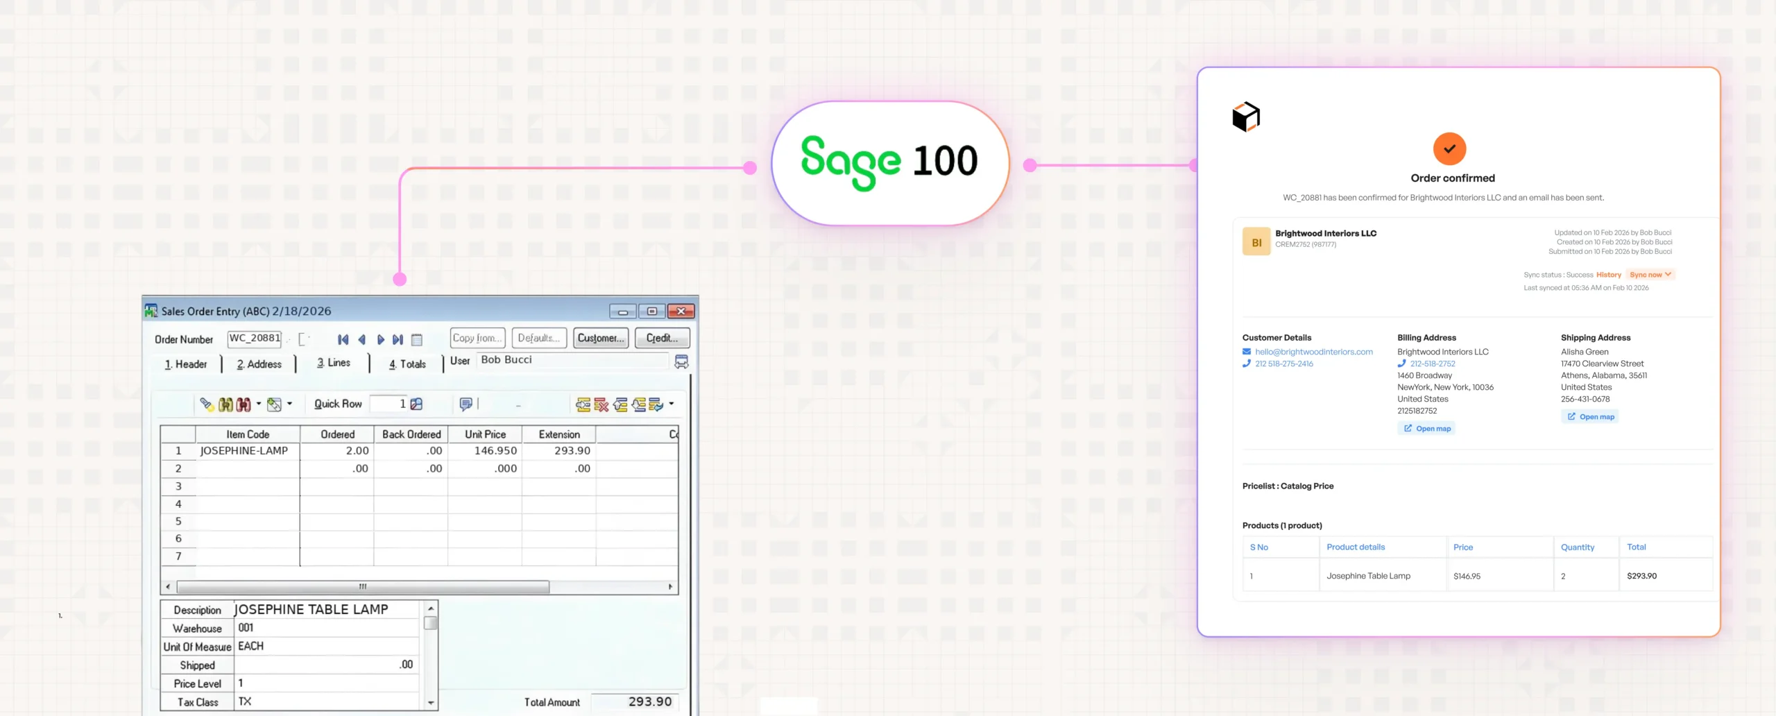Click Open map under Shipping Address

click(x=1591, y=417)
